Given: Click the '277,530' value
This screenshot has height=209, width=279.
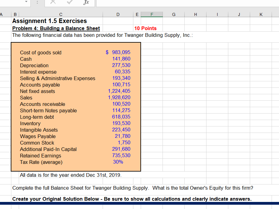Looking at the screenshot, I should click(x=121, y=65).
